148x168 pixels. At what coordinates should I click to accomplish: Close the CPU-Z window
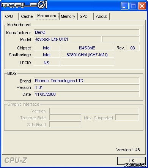[x=142, y=6]
